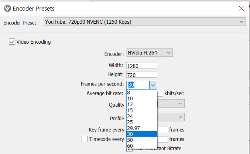Click the Width input field
Viewport: 250px width, 154px height.
tap(141, 66)
